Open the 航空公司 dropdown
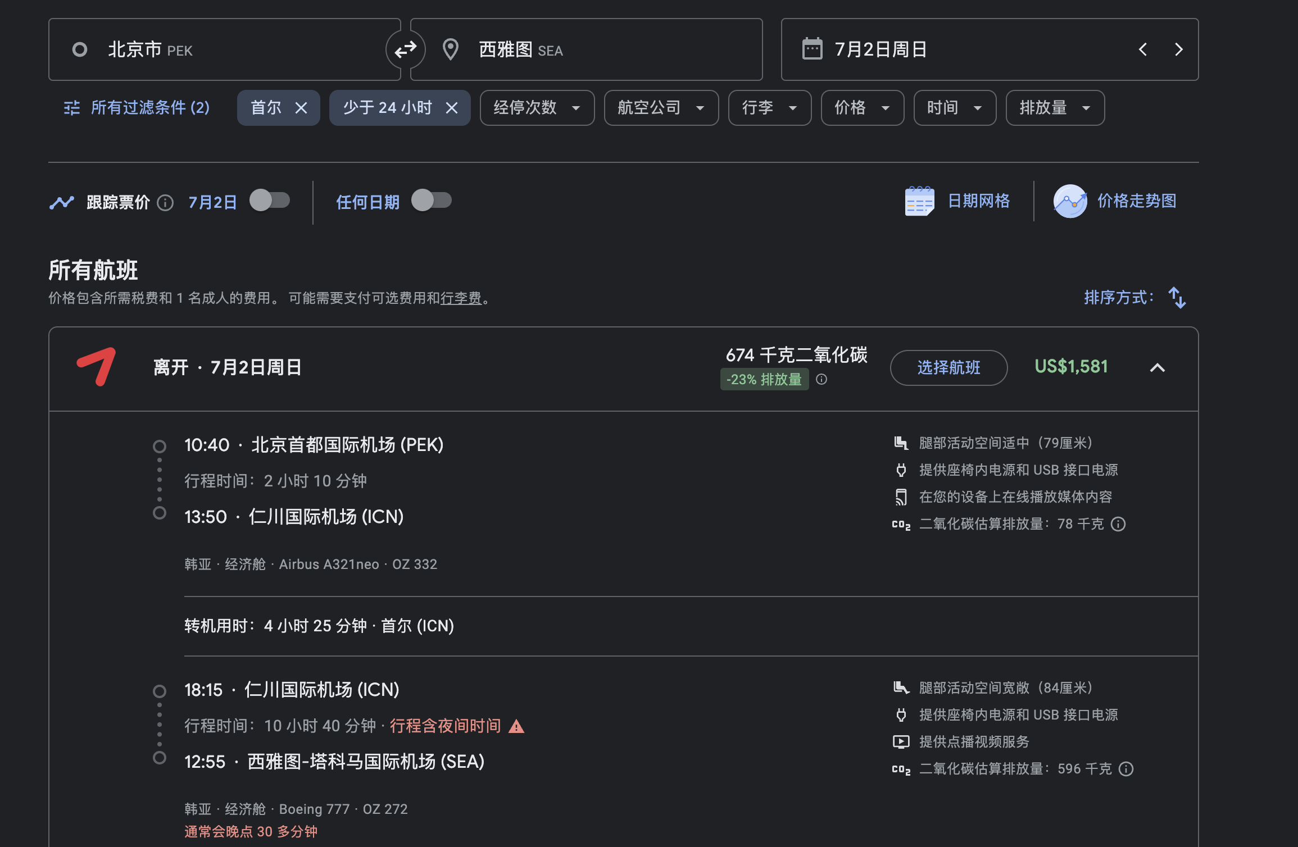This screenshot has height=847, width=1298. coord(661,108)
